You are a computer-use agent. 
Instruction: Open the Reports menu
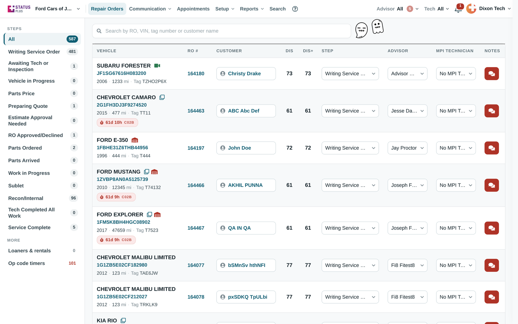tap(252, 9)
